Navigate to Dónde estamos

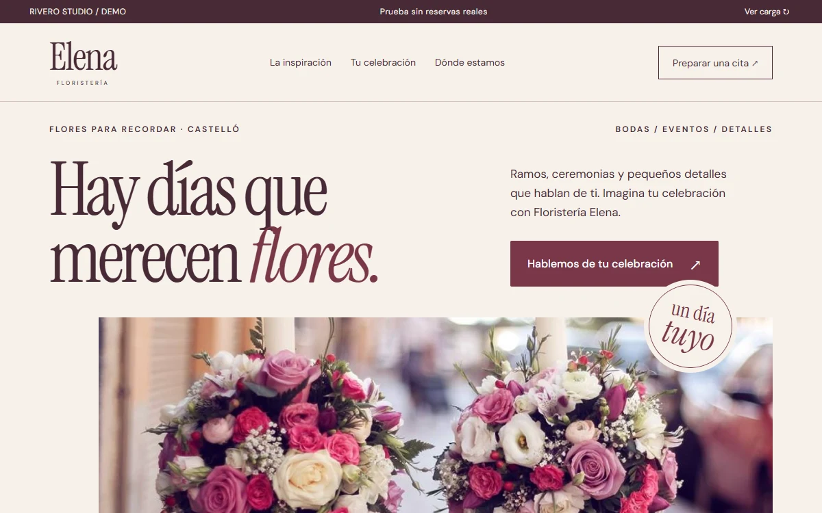(470, 63)
